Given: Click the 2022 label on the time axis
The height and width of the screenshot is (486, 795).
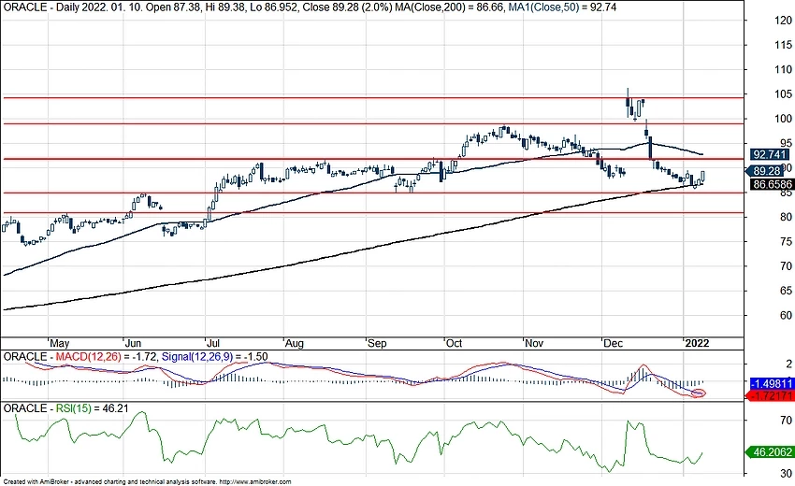Looking at the screenshot, I should point(697,343).
